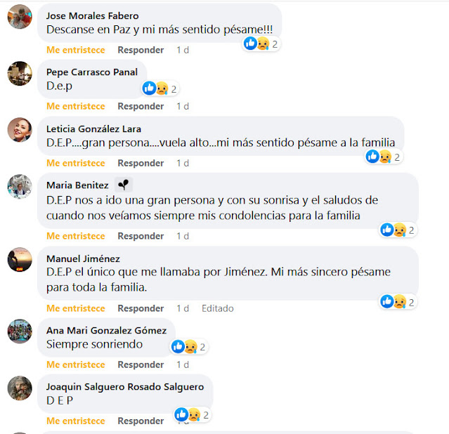Reply to Maria Benitez's comment
Screen dimensions: 449x434
point(141,236)
